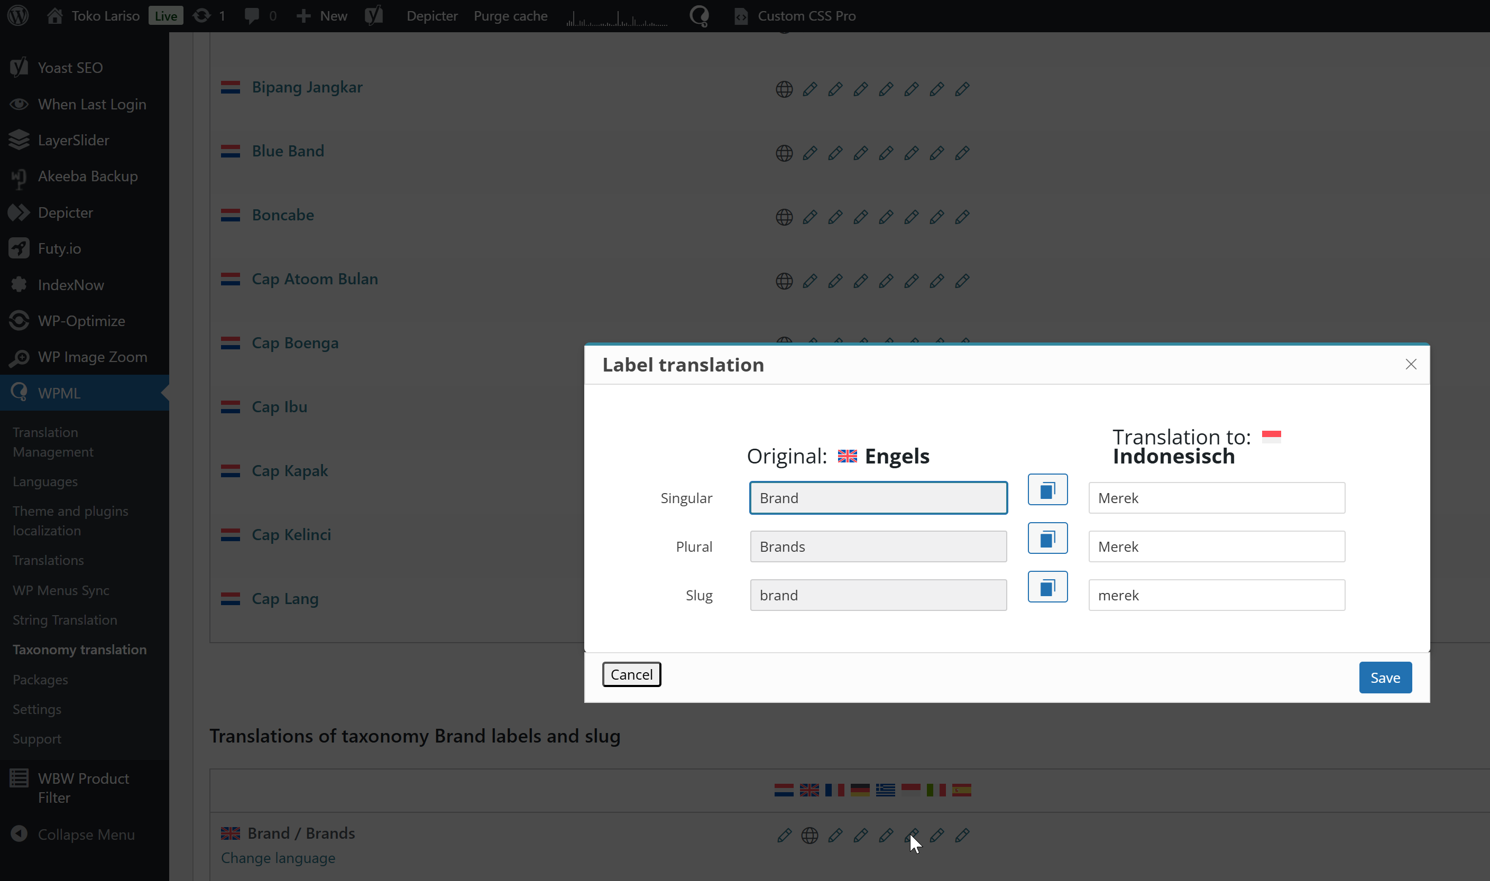Open Taxonomy translation submenu
Viewport: 1490px width, 881px height.
click(x=80, y=650)
